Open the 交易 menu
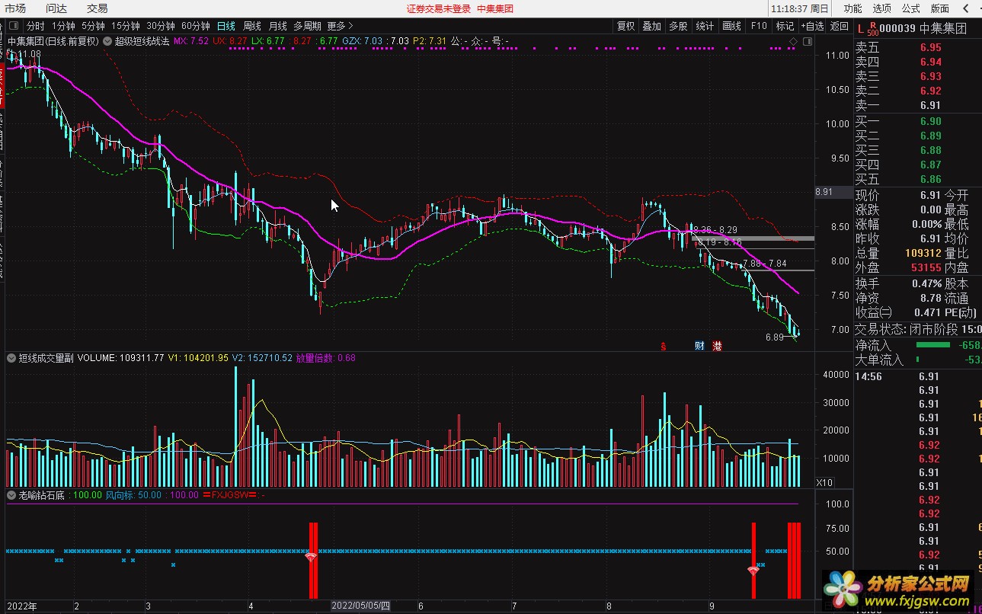Screen dimensions: 982x614 pyautogui.click(x=98, y=8)
